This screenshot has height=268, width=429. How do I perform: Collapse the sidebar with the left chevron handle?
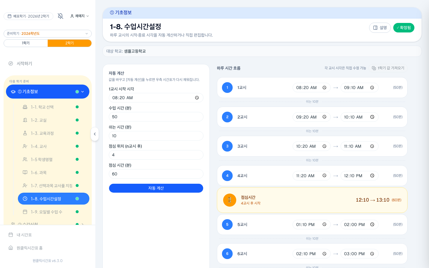[95, 134]
